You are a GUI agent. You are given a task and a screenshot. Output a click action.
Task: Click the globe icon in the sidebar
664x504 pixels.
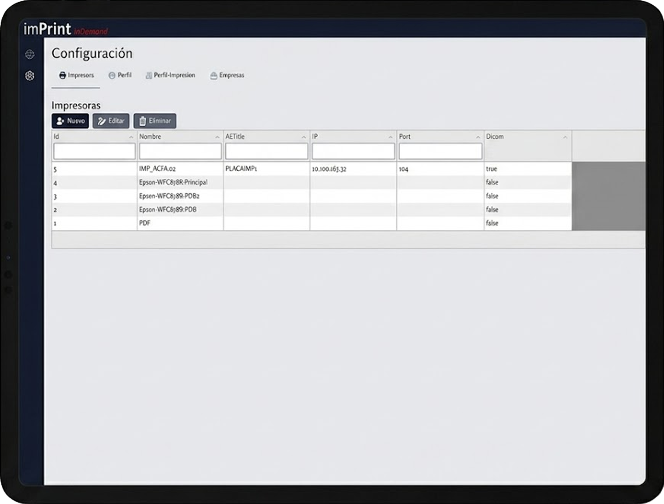click(30, 55)
